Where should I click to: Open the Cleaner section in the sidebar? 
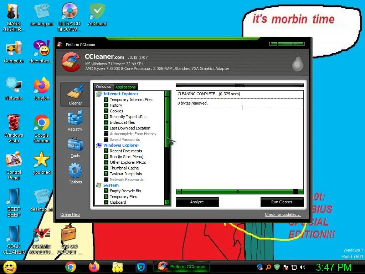pos(75,94)
